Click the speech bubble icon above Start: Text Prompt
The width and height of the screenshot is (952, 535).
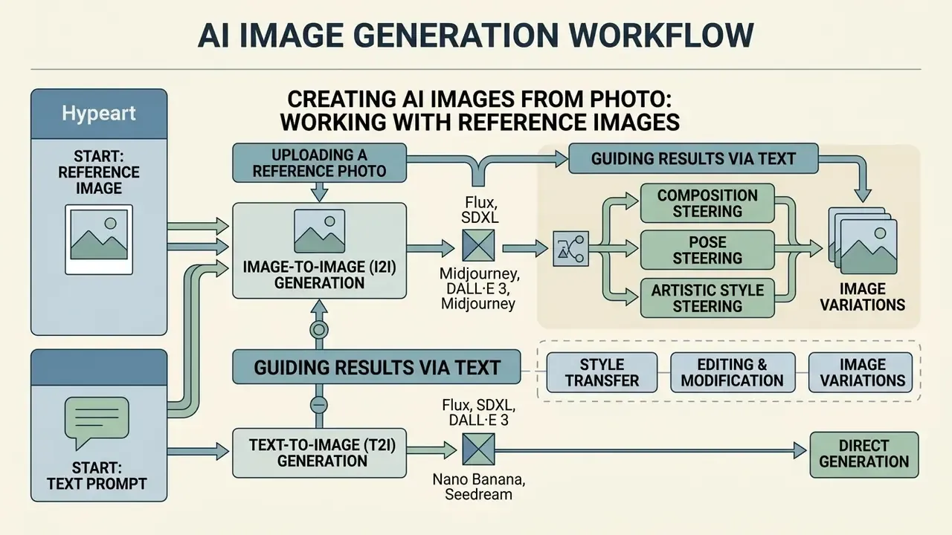click(97, 422)
